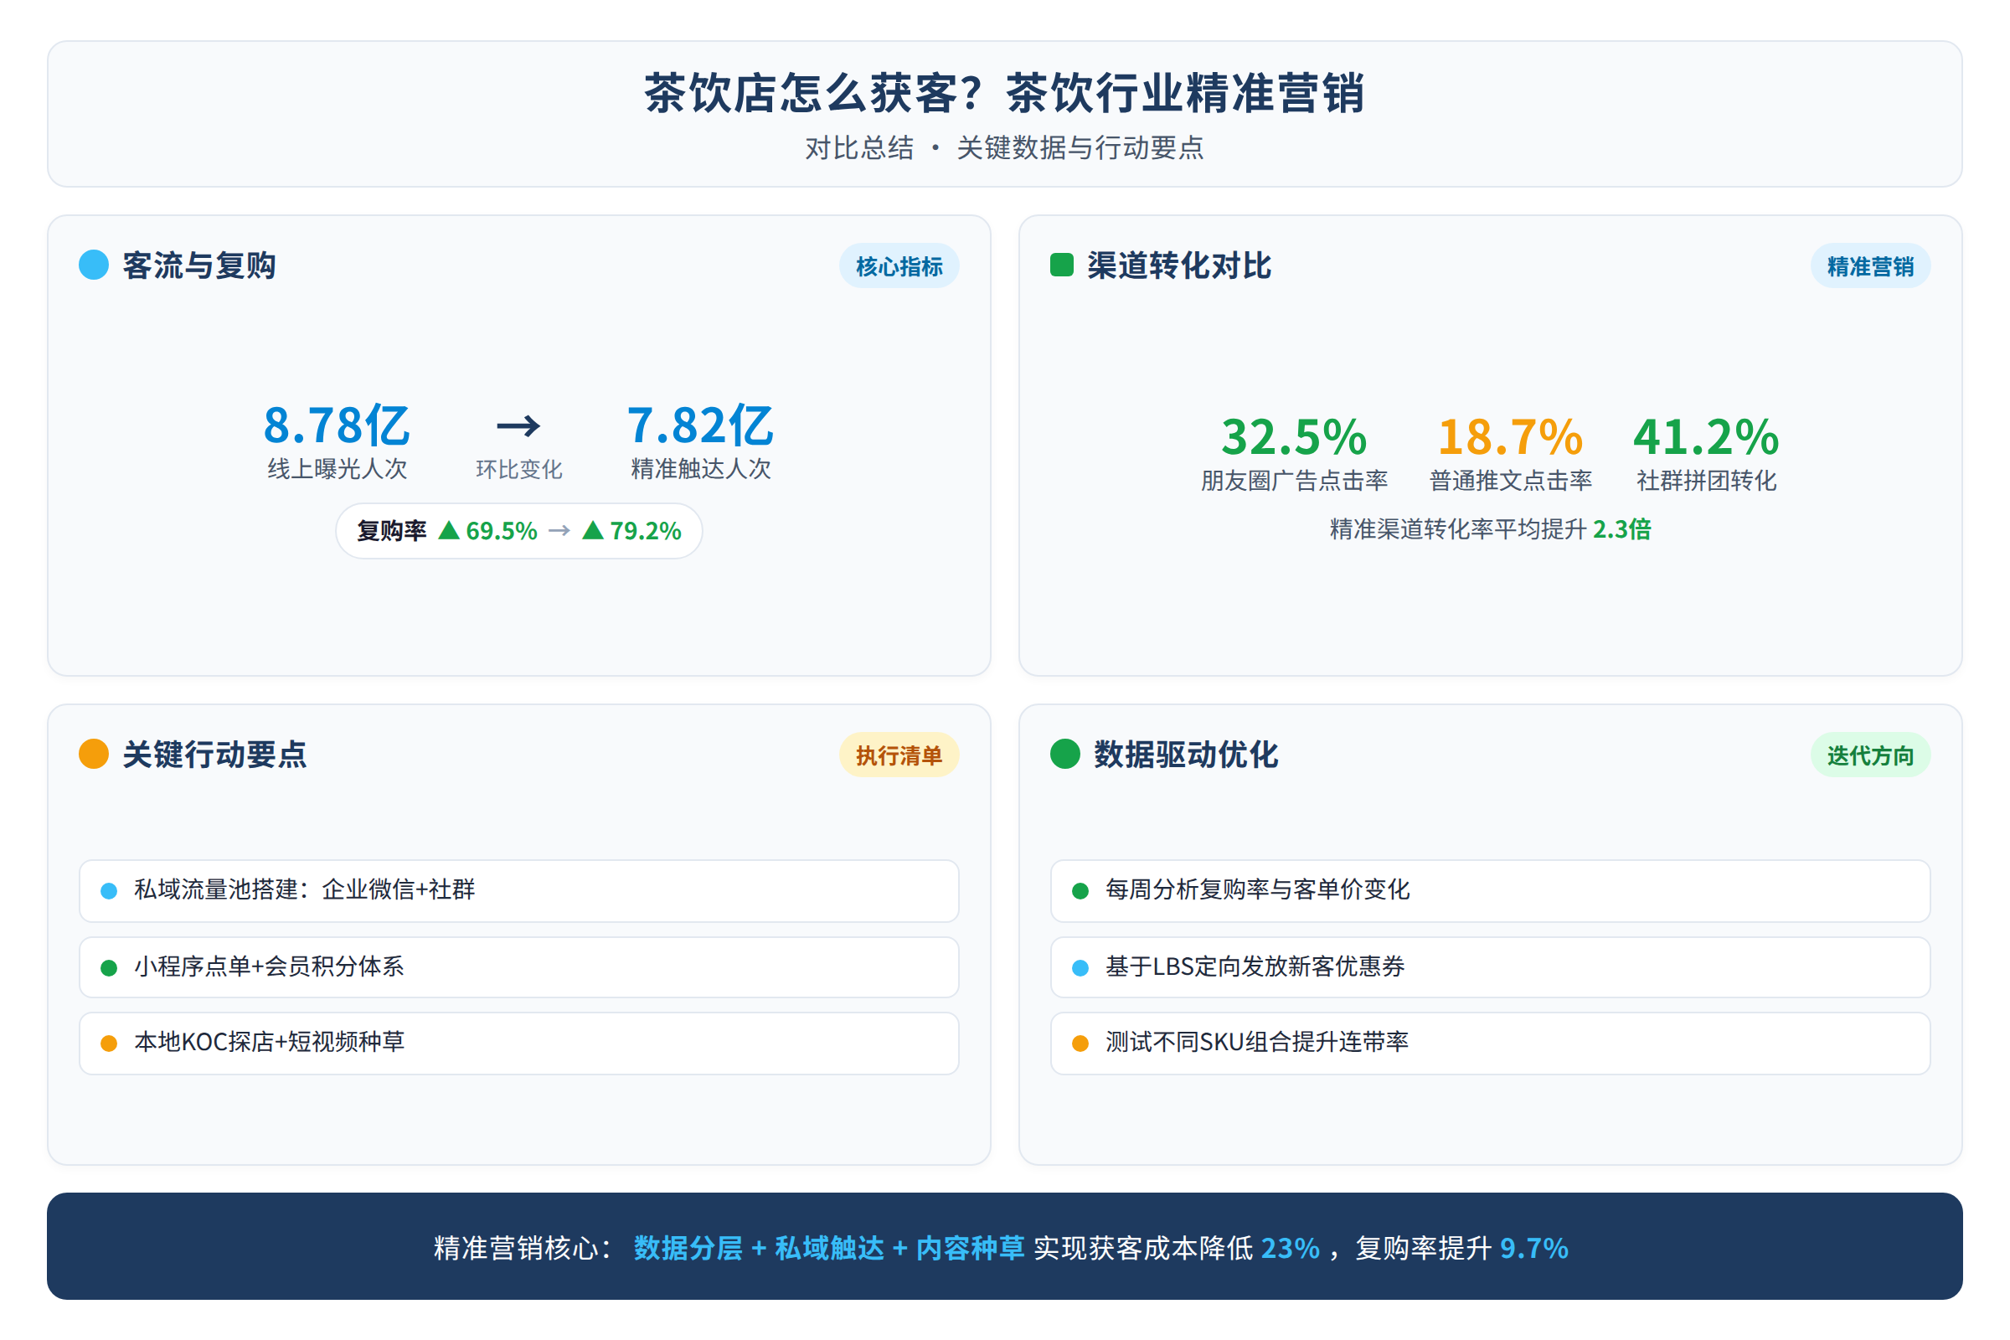The height and width of the screenshot is (1340, 2010).
Task: Click the 2.3倍 highlighted text
Action: click(x=1622, y=529)
